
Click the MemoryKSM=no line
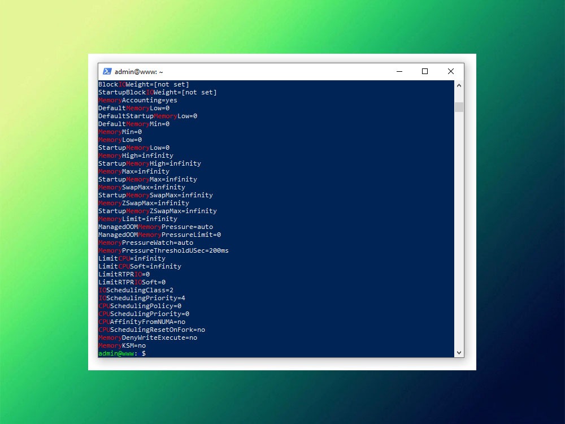(x=122, y=345)
